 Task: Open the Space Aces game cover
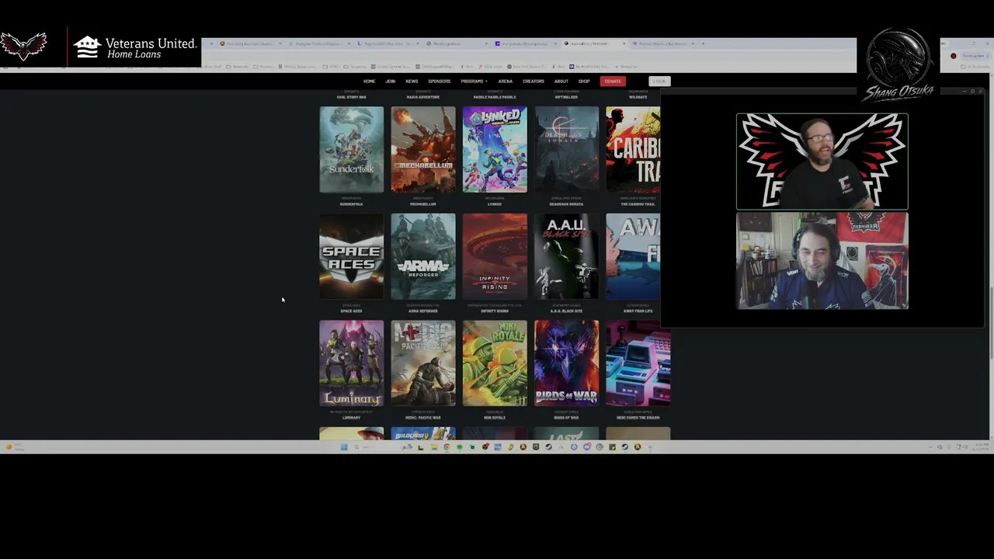click(x=351, y=256)
